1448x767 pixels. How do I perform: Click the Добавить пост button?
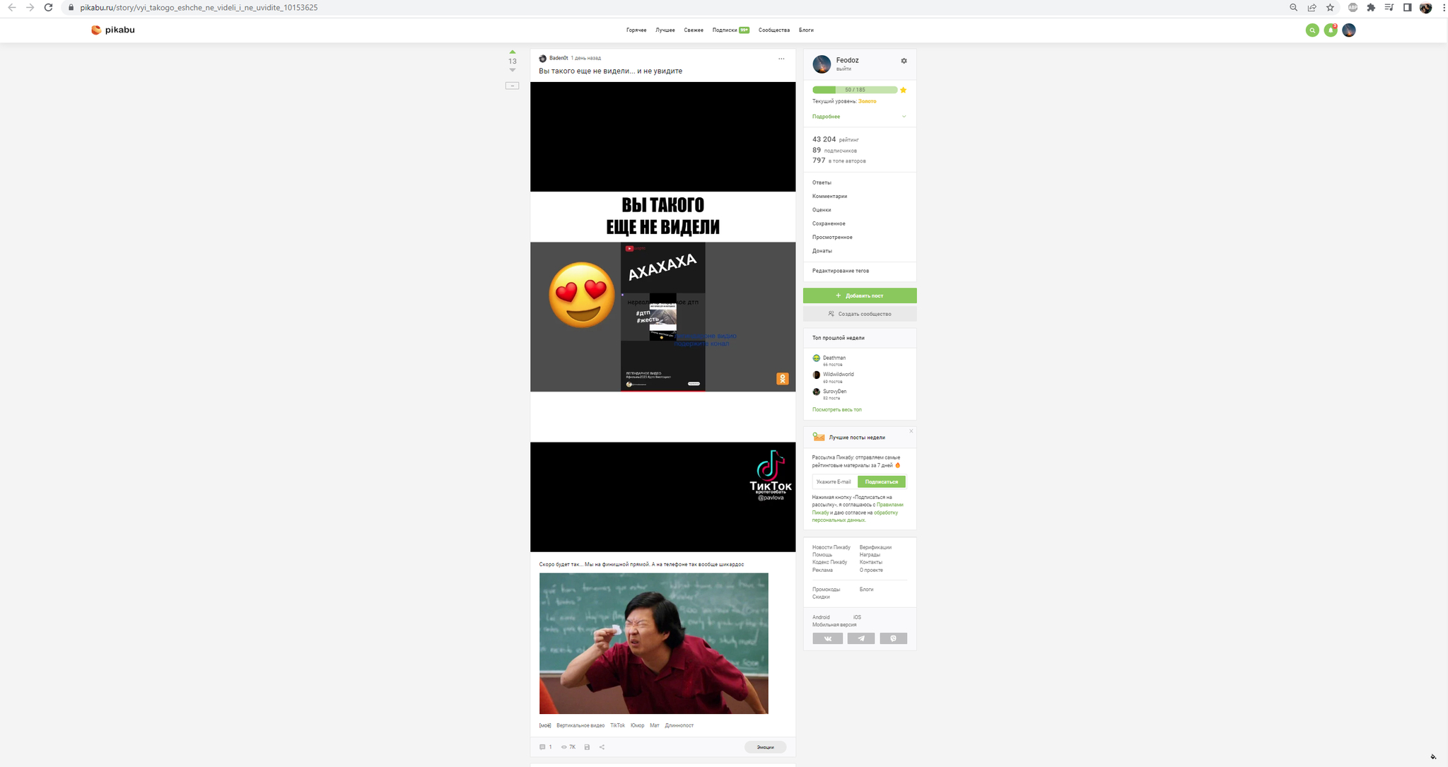tap(860, 295)
